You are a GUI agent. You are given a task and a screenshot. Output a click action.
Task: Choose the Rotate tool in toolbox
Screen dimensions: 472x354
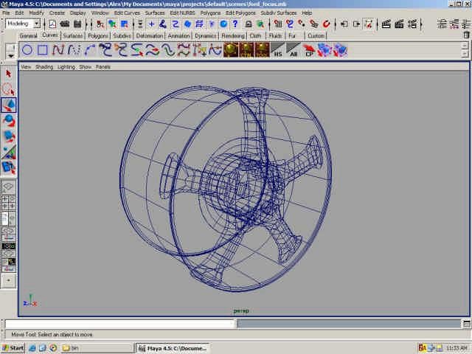9,120
